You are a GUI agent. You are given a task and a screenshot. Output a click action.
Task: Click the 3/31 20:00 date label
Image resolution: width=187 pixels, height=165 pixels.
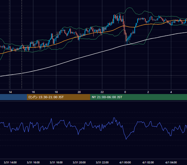coord(79,162)
